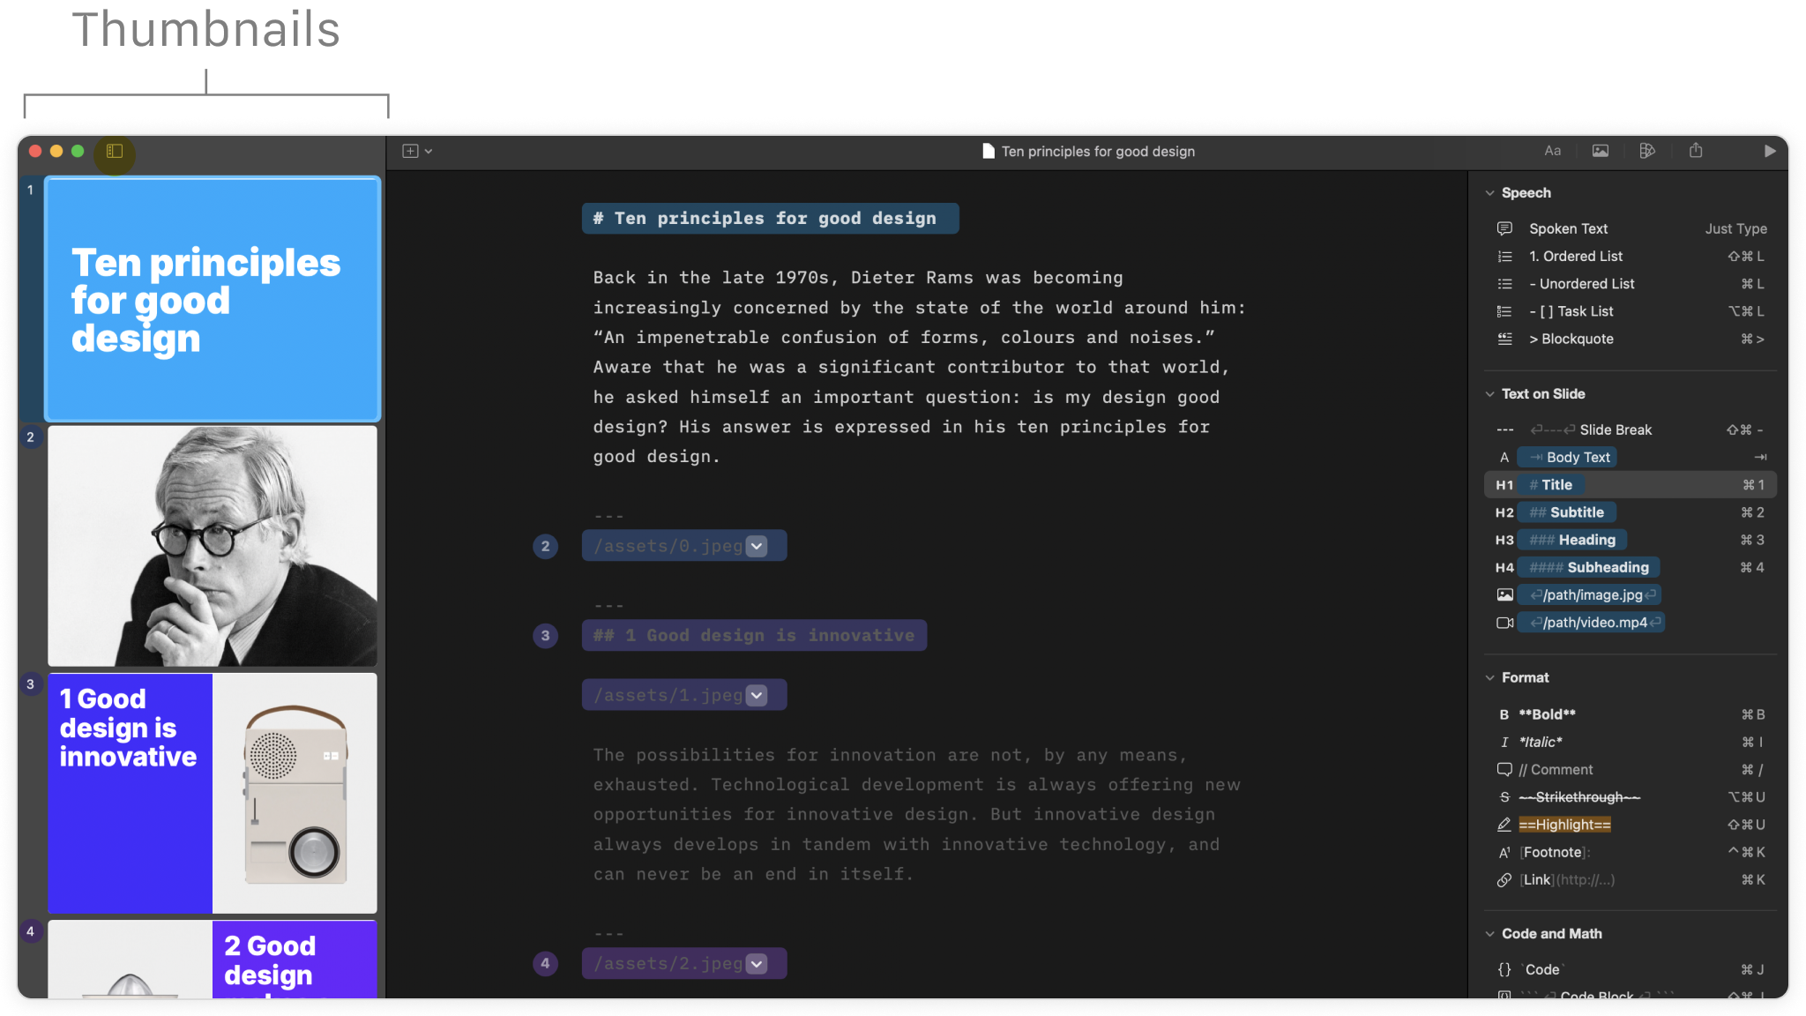Toggle the slide sidebar visibility
This screenshot has height=1016, width=1806.
[113, 152]
